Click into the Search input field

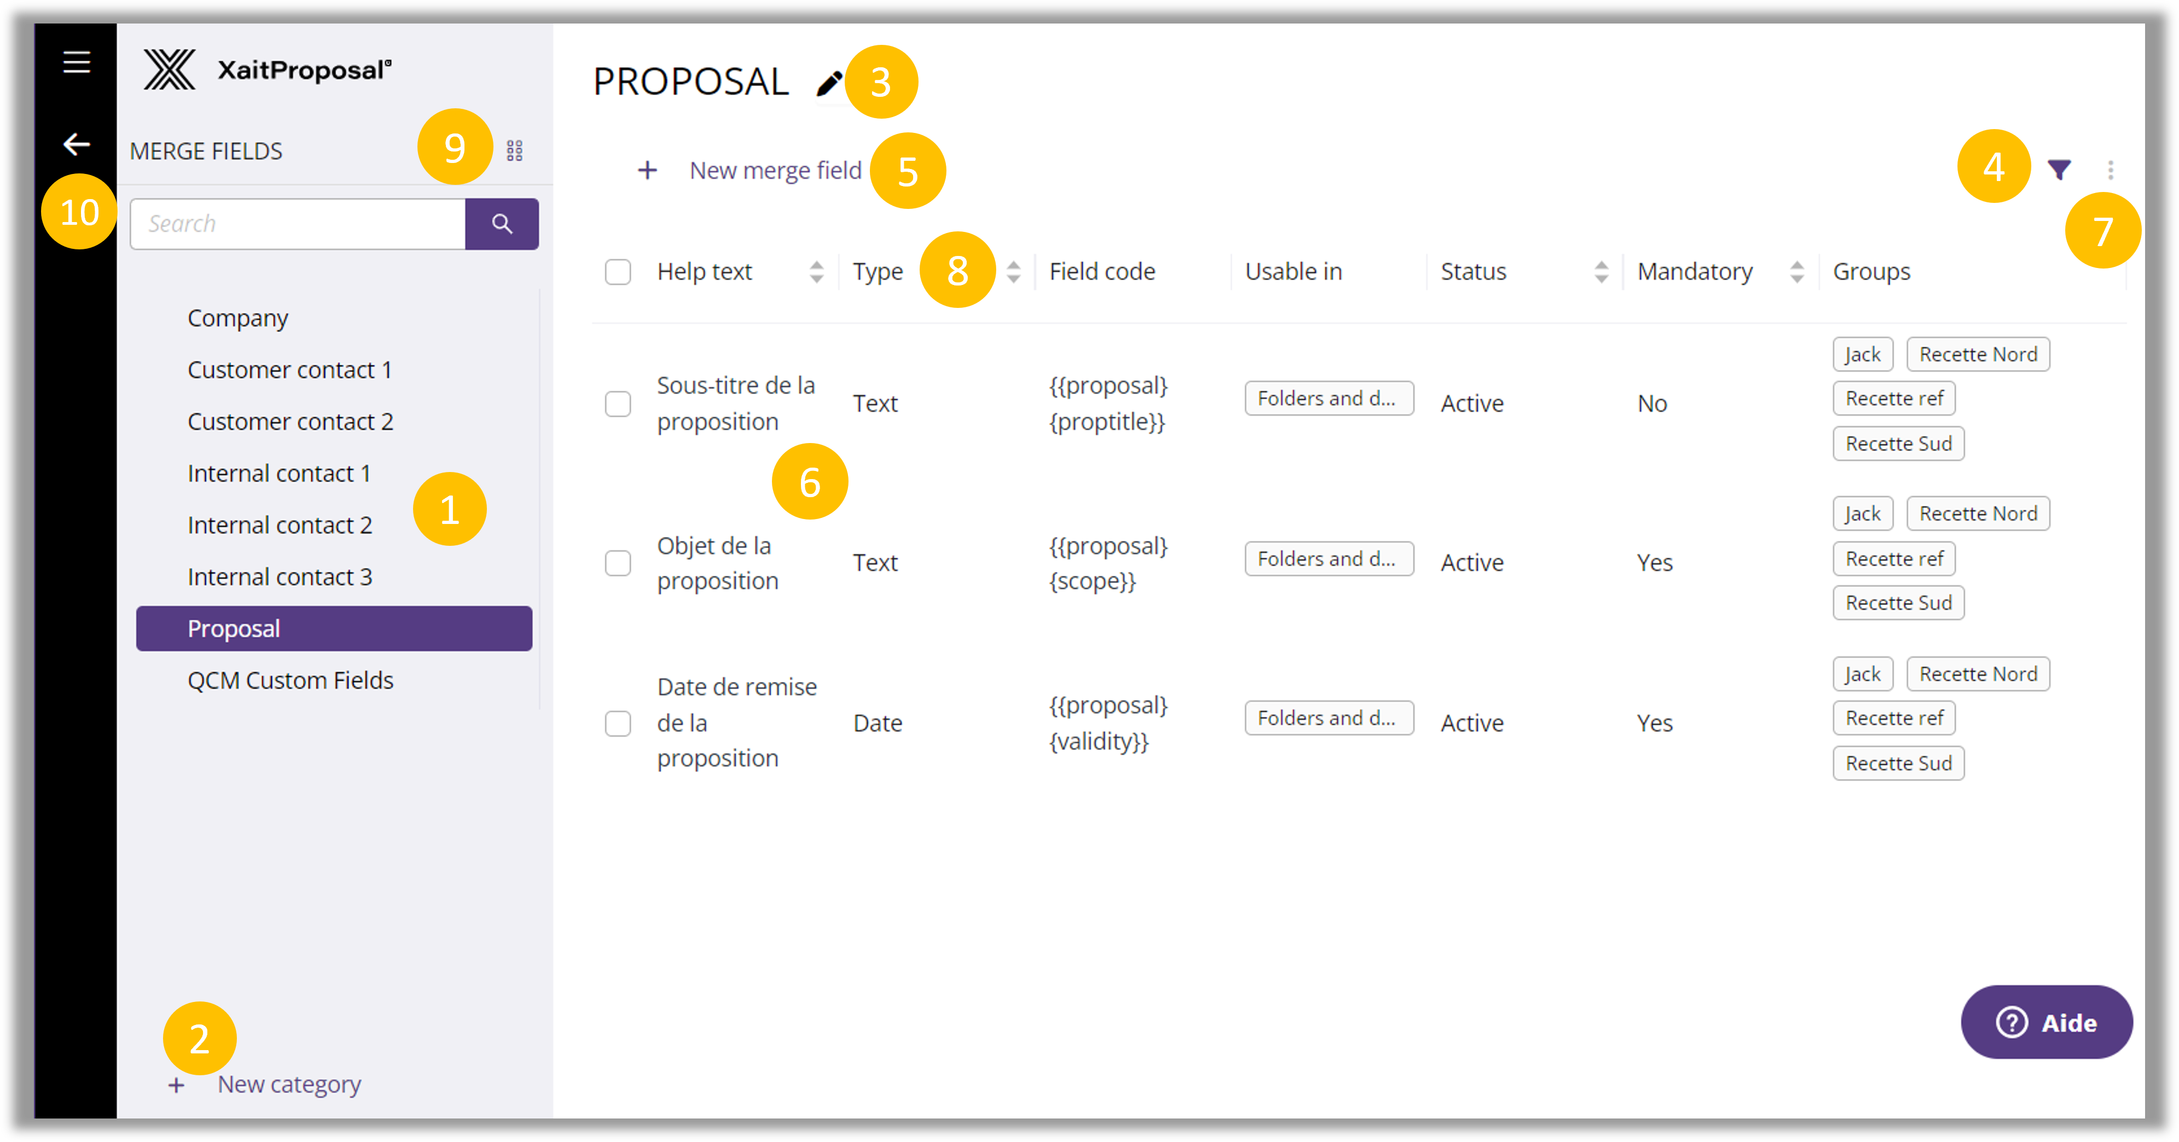(x=298, y=224)
